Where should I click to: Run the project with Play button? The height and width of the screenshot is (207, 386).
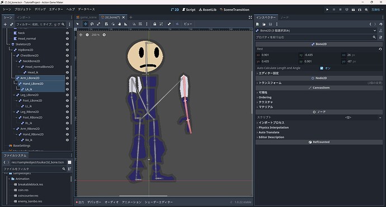(x=327, y=10)
